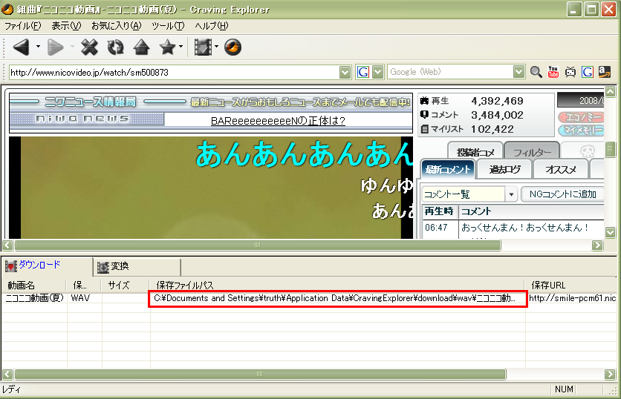Sort by 動画名 column header
This screenshot has height=399, width=621.
[x=33, y=285]
